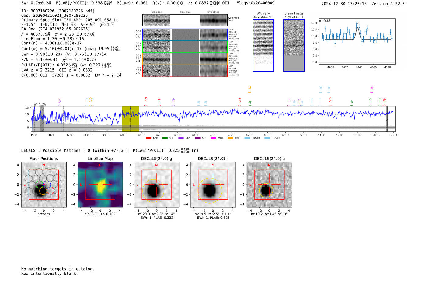Image resolution: width=426 pixels, height=290 pixels.
Task: Open the Fiber Positions thumbnail
Action: (44, 184)
